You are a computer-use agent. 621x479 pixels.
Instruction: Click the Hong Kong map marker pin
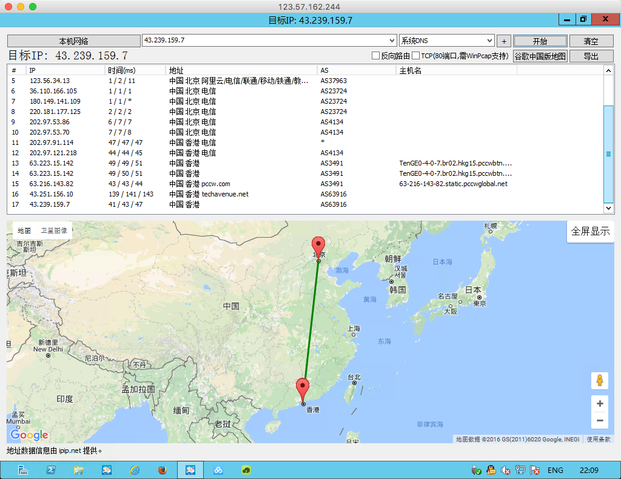click(x=302, y=389)
